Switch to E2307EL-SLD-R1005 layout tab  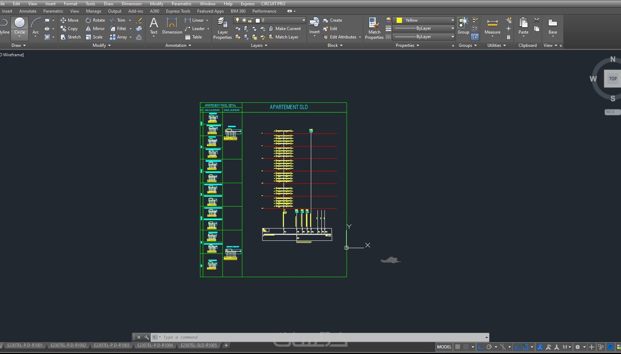pyautogui.click(x=199, y=345)
